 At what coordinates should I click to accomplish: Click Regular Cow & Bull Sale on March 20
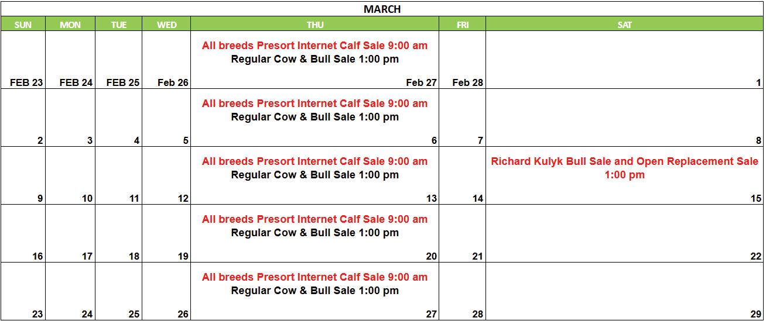[x=314, y=233]
